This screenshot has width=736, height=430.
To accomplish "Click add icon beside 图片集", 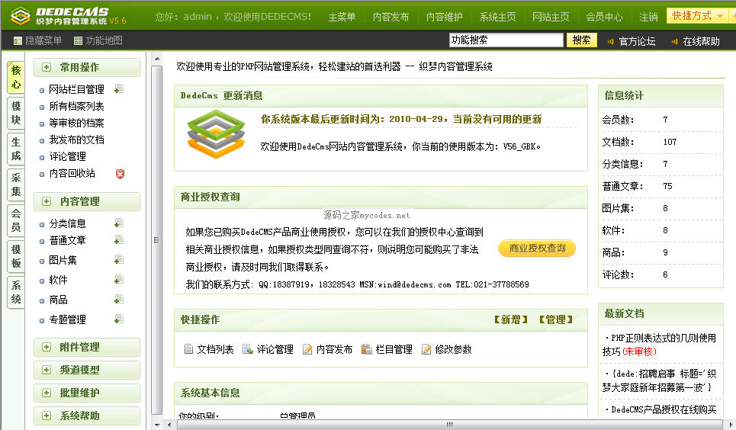I will 119,259.
